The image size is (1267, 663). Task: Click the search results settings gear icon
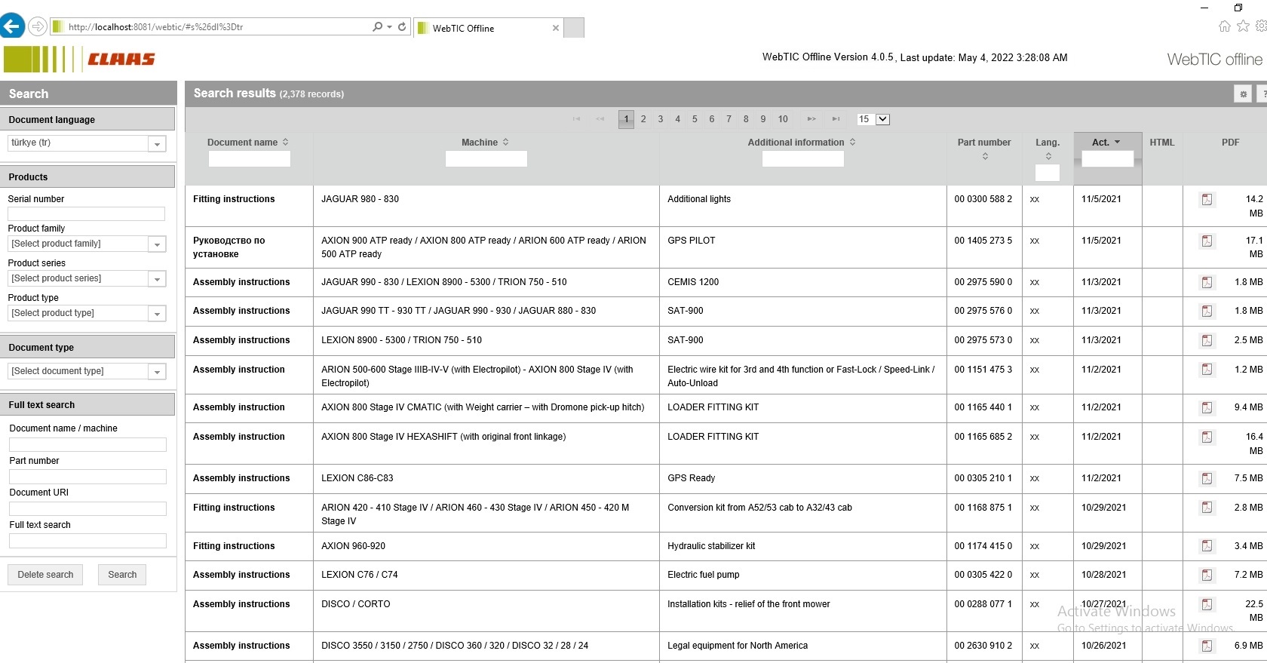(1243, 94)
